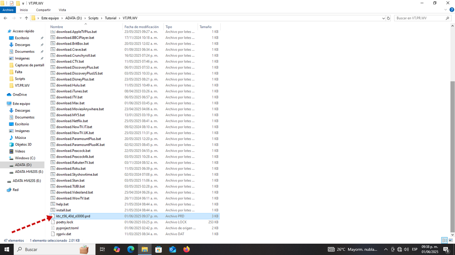Open Firefox from taskbar

tap(187, 249)
